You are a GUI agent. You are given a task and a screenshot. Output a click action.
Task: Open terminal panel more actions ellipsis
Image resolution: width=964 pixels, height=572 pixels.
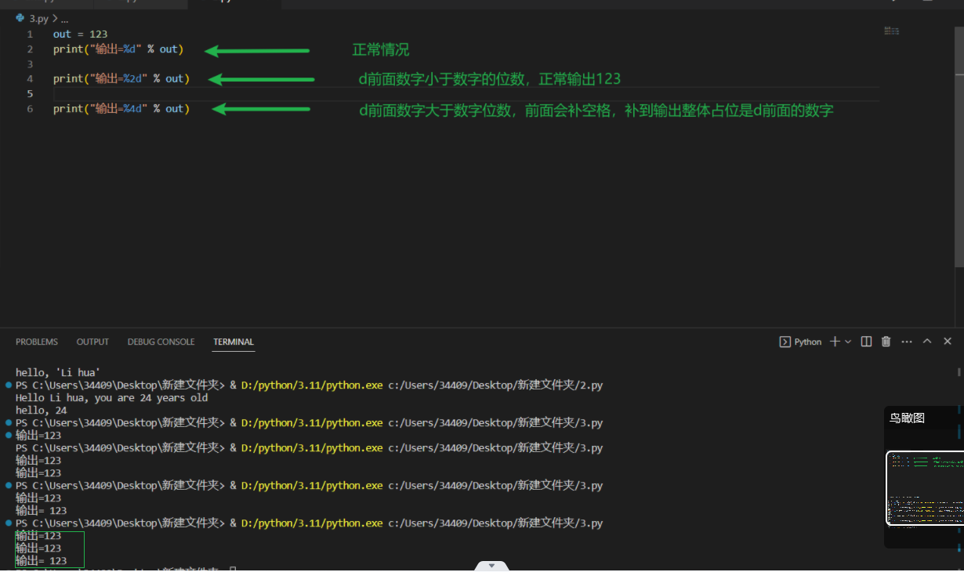(907, 342)
